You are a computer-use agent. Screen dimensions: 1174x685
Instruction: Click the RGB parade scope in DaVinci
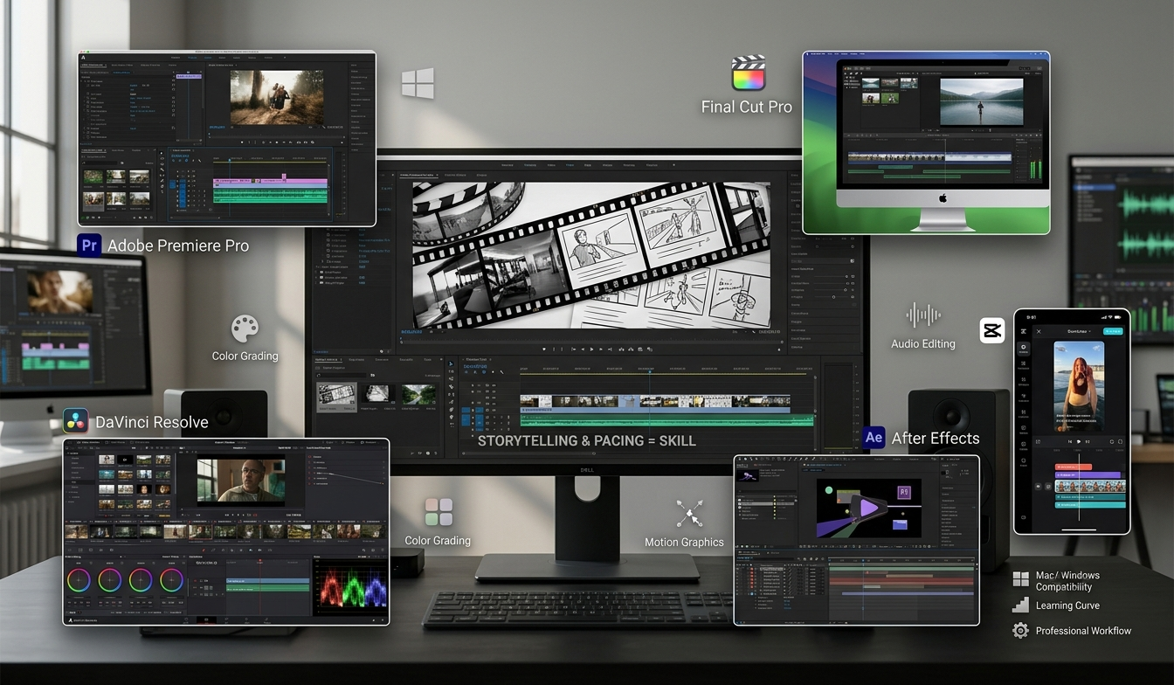(x=352, y=586)
